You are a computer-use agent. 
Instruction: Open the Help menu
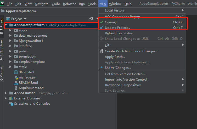[x=128, y=4]
